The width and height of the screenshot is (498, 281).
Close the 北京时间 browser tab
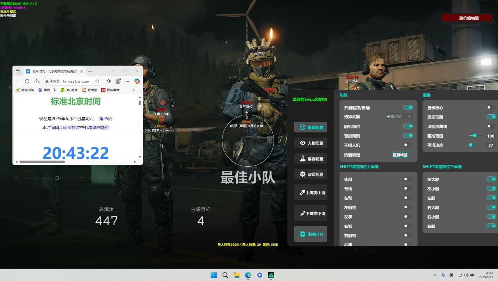(x=81, y=71)
